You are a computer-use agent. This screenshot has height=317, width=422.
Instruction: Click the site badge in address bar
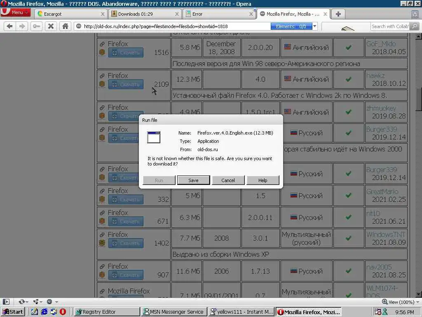pyautogui.click(x=79, y=26)
